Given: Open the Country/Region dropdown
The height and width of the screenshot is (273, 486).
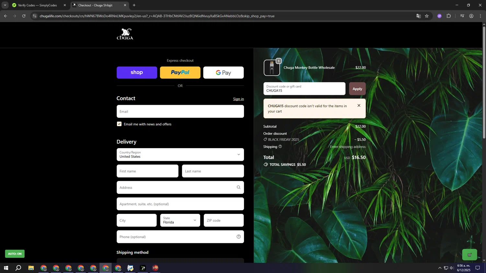Looking at the screenshot, I should click(x=180, y=155).
